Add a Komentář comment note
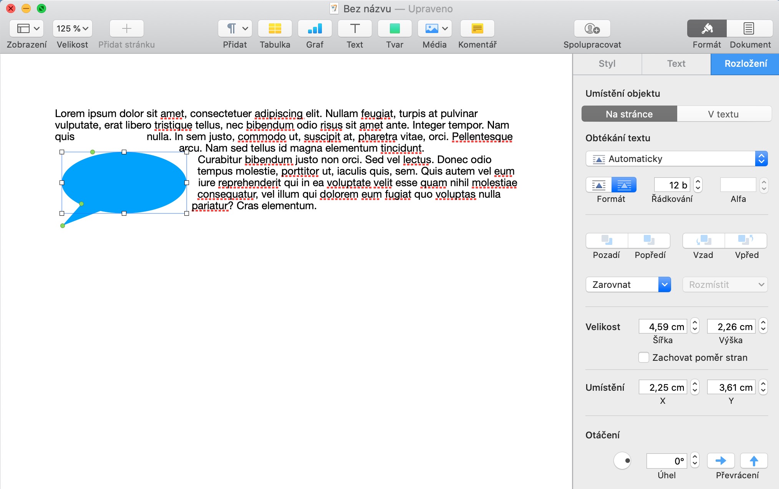Viewport: 779px width, 489px height. point(477,29)
